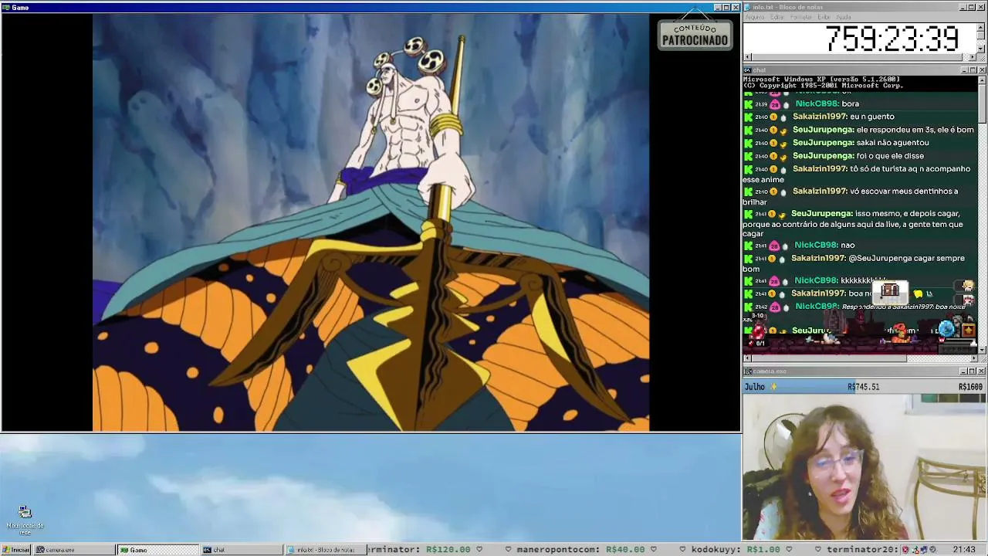This screenshot has width=988, height=556.
Task: Click the gold star box icon in chat overlay
Action: tap(969, 331)
